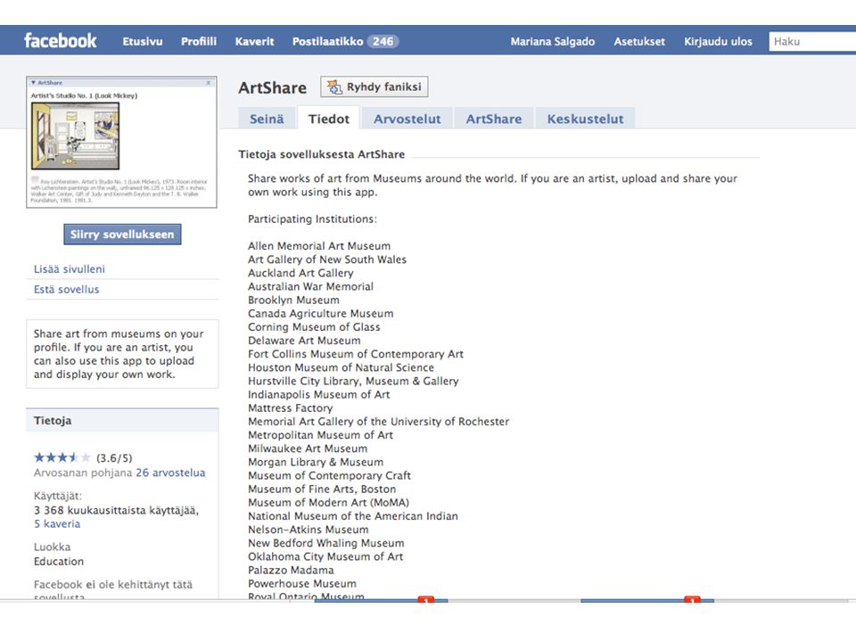Select the 'Powerhouse Museum' line

pyautogui.click(x=302, y=583)
